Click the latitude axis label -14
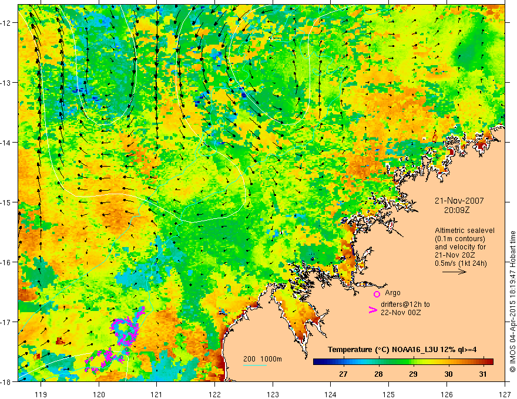 pyautogui.click(x=6, y=143)
